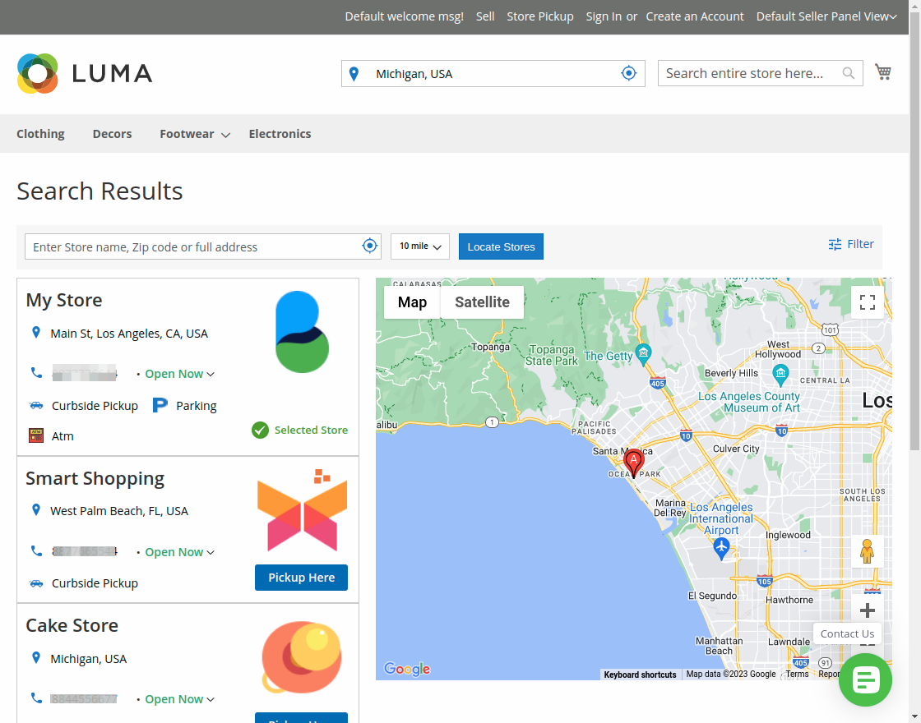Open the 10 mile radius dropdown
Screen dimensions: 921x723
[419, 246]
